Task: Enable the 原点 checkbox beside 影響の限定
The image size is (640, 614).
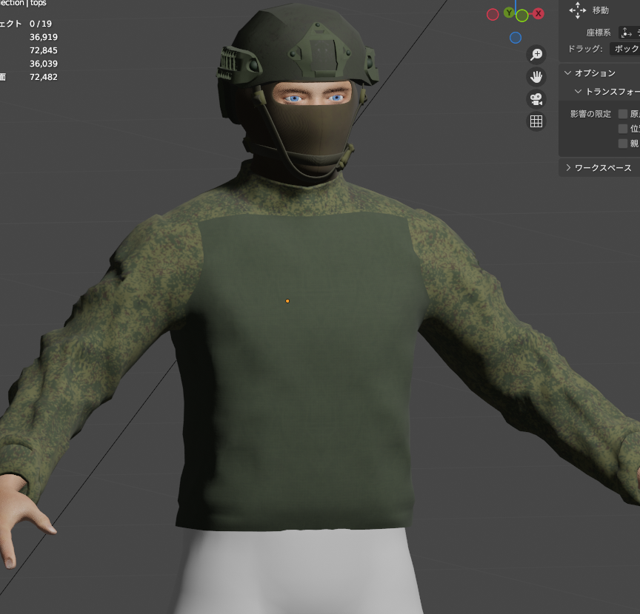Action: coord(623,114)
